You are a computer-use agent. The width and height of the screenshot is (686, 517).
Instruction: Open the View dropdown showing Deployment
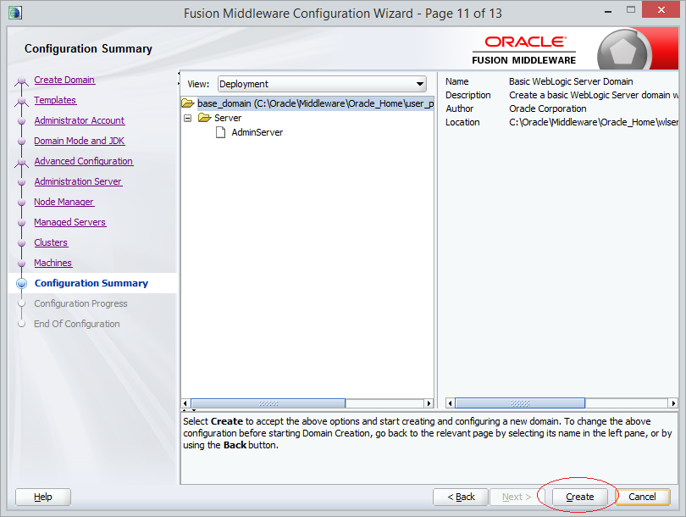(322, 84)
